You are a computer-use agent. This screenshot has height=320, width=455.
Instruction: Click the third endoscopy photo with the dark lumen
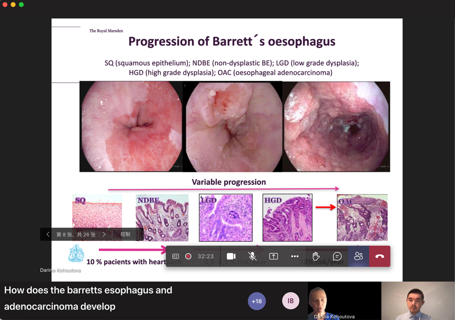(x=336, y=127)
